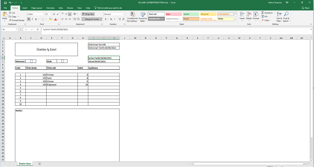Click the Insert cells icon

click(x=242, y=16)
